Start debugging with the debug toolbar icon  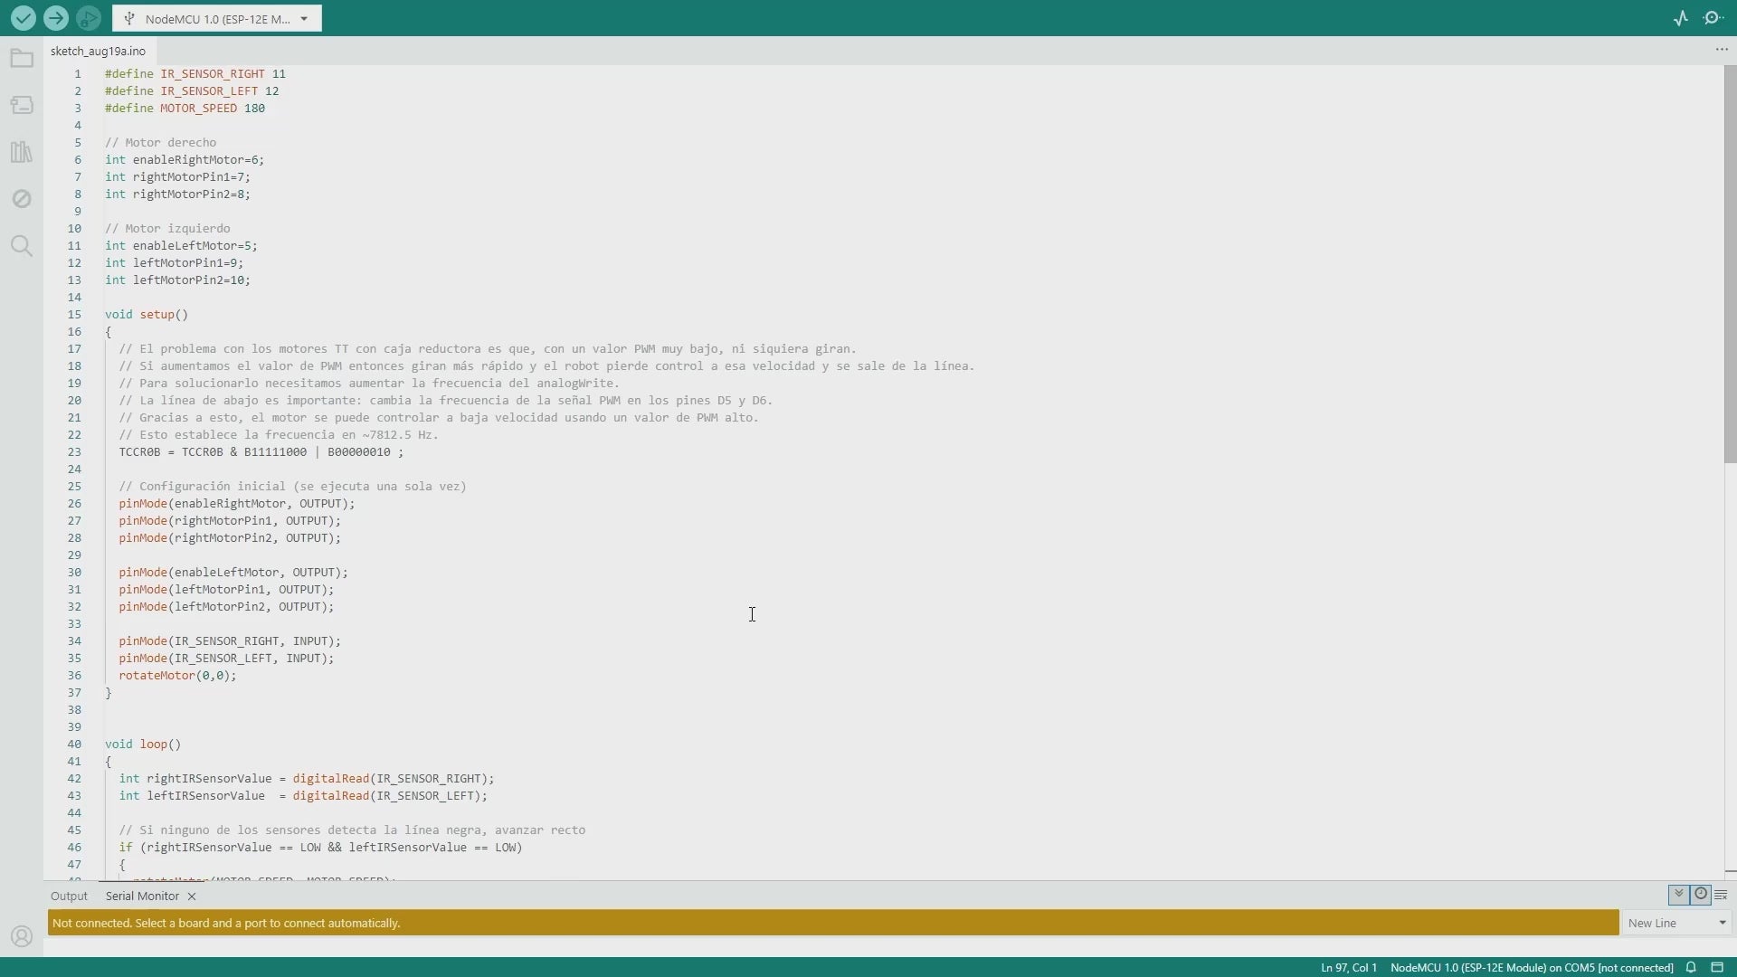pyautogui.click(x=88, y=18)
